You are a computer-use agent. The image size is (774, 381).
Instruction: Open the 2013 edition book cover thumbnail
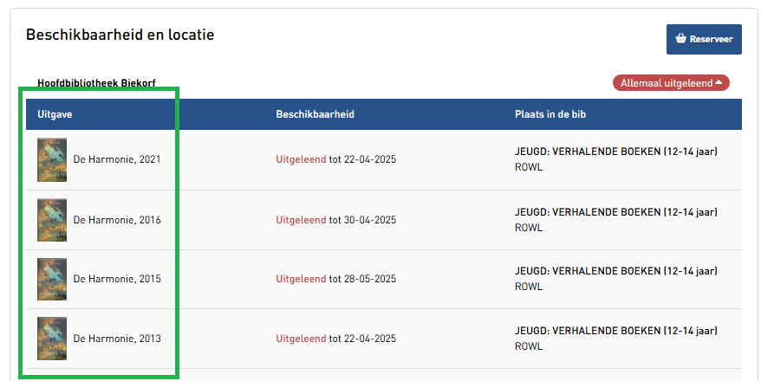tap(52, 339)
